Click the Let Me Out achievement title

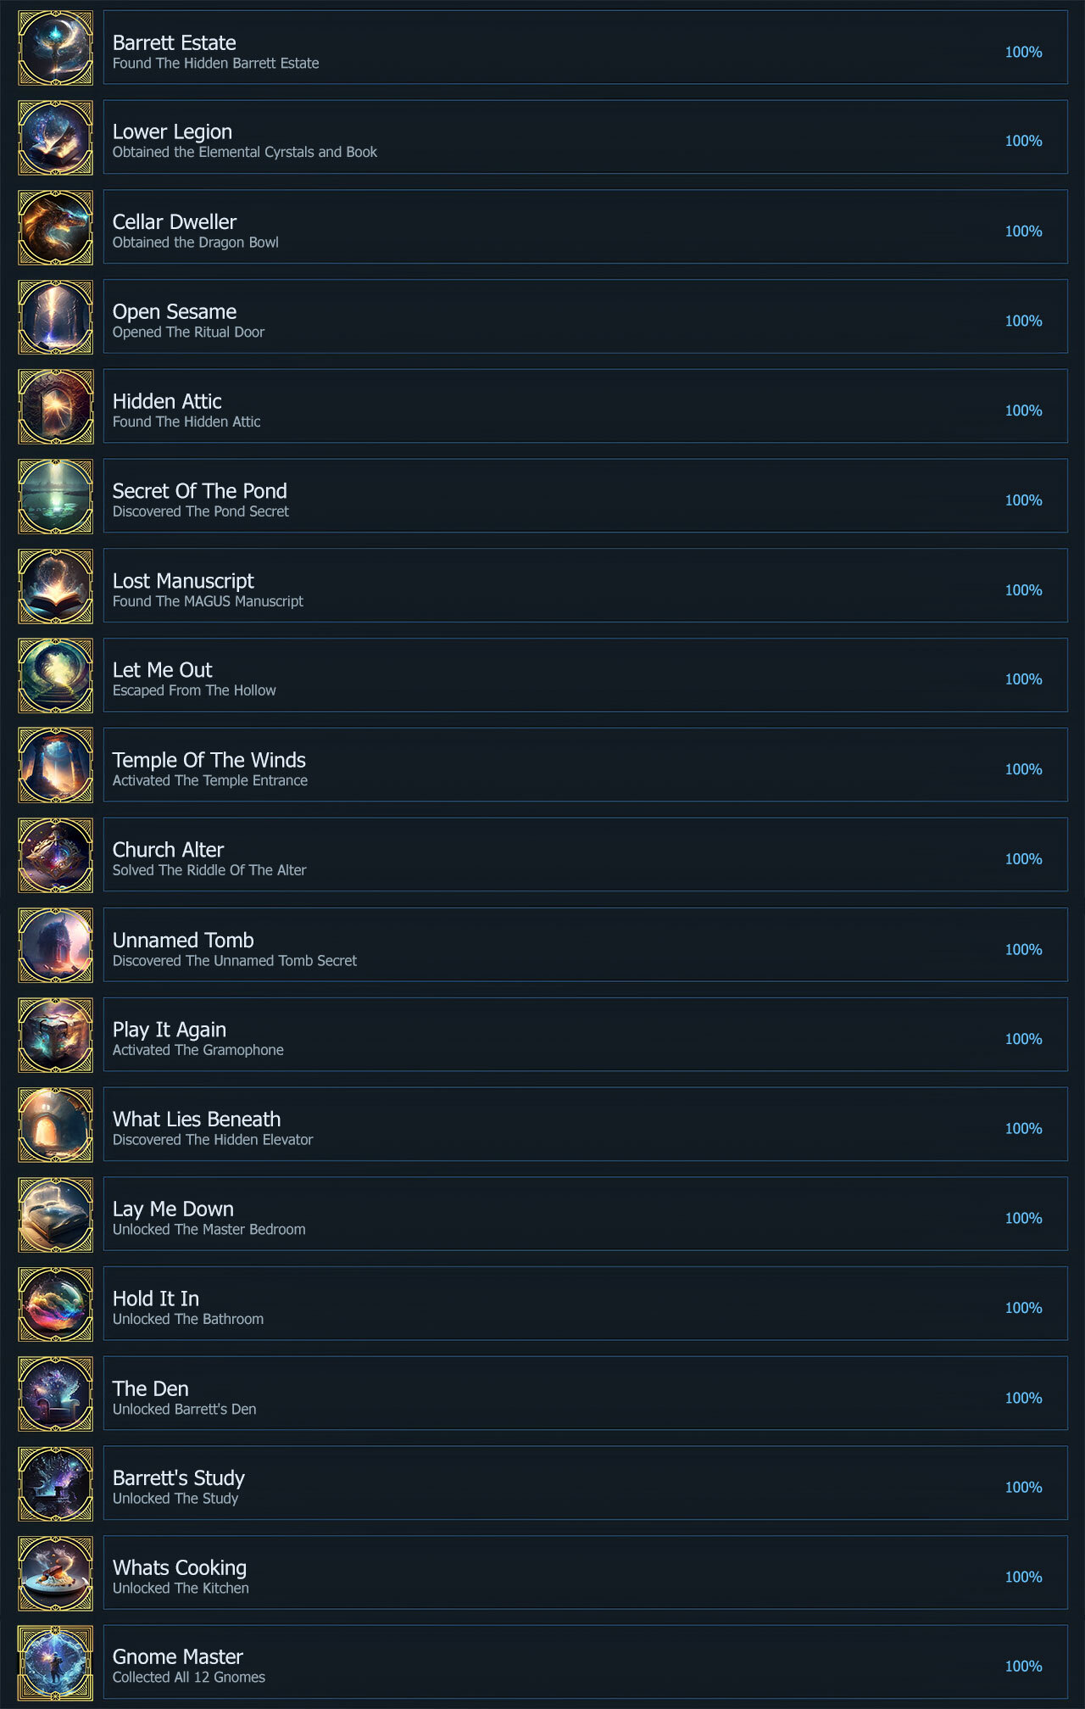tap(162, 670)
